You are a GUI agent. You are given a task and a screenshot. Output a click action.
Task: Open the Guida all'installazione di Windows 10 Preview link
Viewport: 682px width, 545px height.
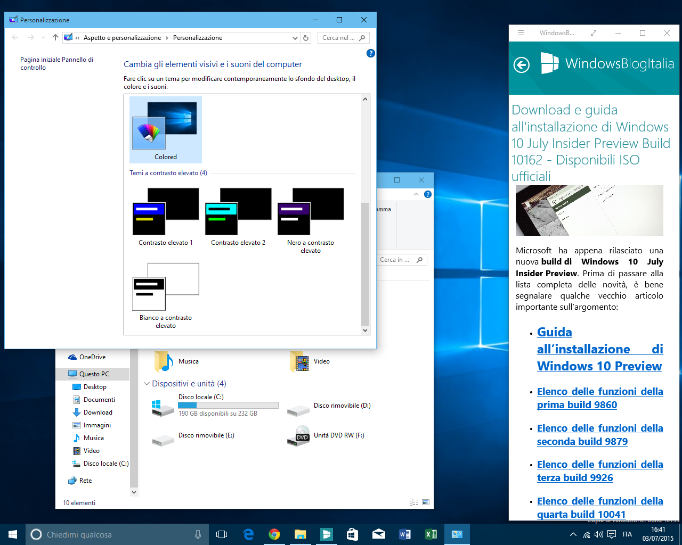[x=600, y=349]
